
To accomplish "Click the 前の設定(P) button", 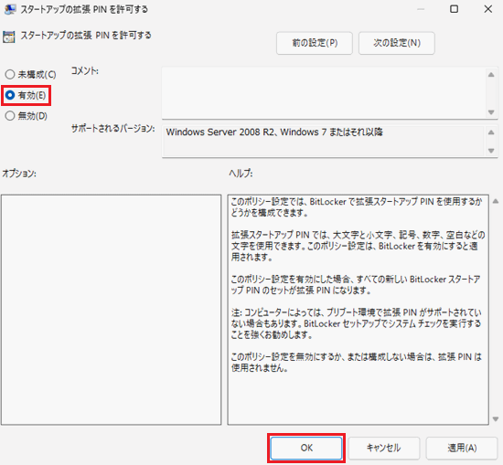I will coord(315,43).
